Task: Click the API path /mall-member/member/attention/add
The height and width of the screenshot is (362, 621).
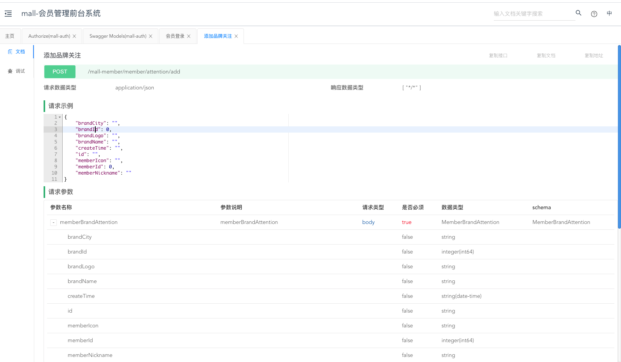Action: pos(134,72)
